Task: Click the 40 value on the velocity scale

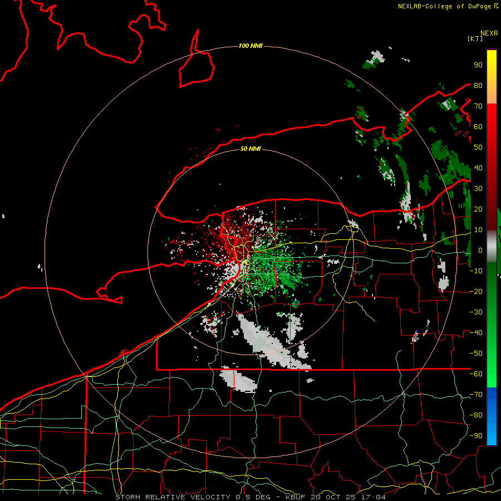Action: (478, 168)
